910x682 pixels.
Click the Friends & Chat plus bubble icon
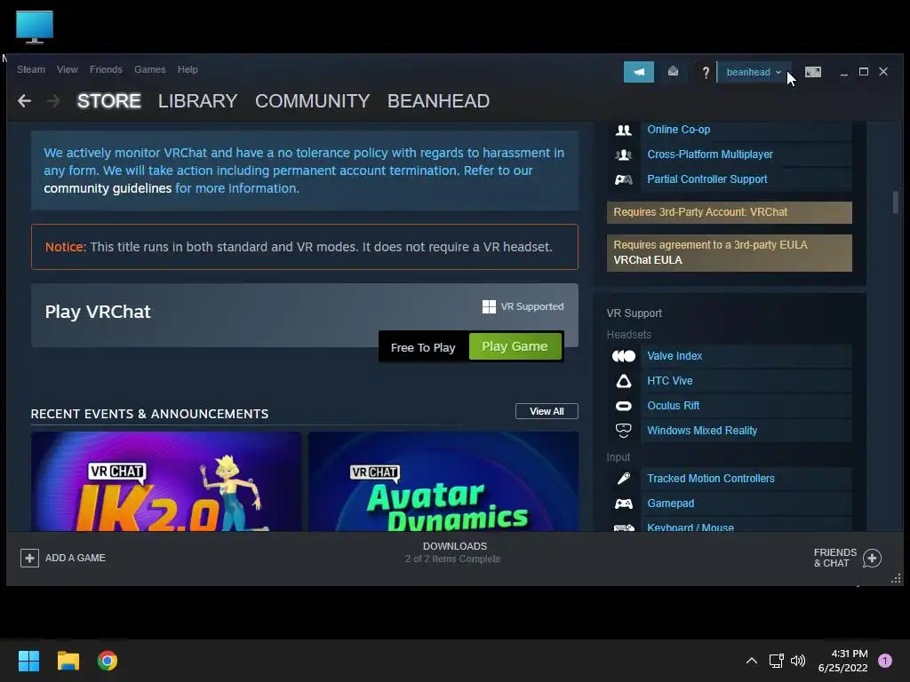coord(872,558)
